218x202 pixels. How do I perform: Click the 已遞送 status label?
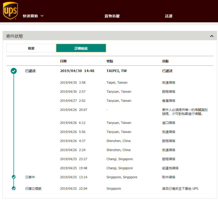pyautogui.click(x=30, y=71)
